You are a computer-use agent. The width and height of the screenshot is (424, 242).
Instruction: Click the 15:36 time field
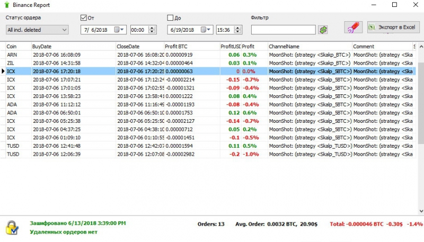[225, 30]
